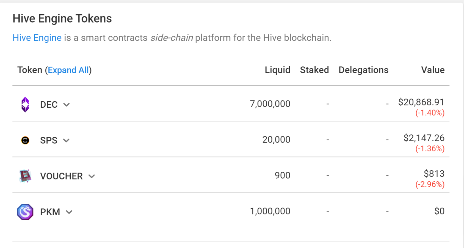Expand the SPS token details chevron
Viewport: 464px width, 248px height.
pos(66,141)
